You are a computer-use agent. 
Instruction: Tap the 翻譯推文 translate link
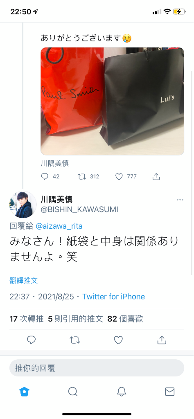[23, 280]
